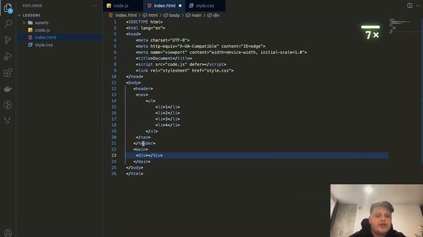
Task: Open style.css in the explorer tree
Action: [x=44, y=45]
